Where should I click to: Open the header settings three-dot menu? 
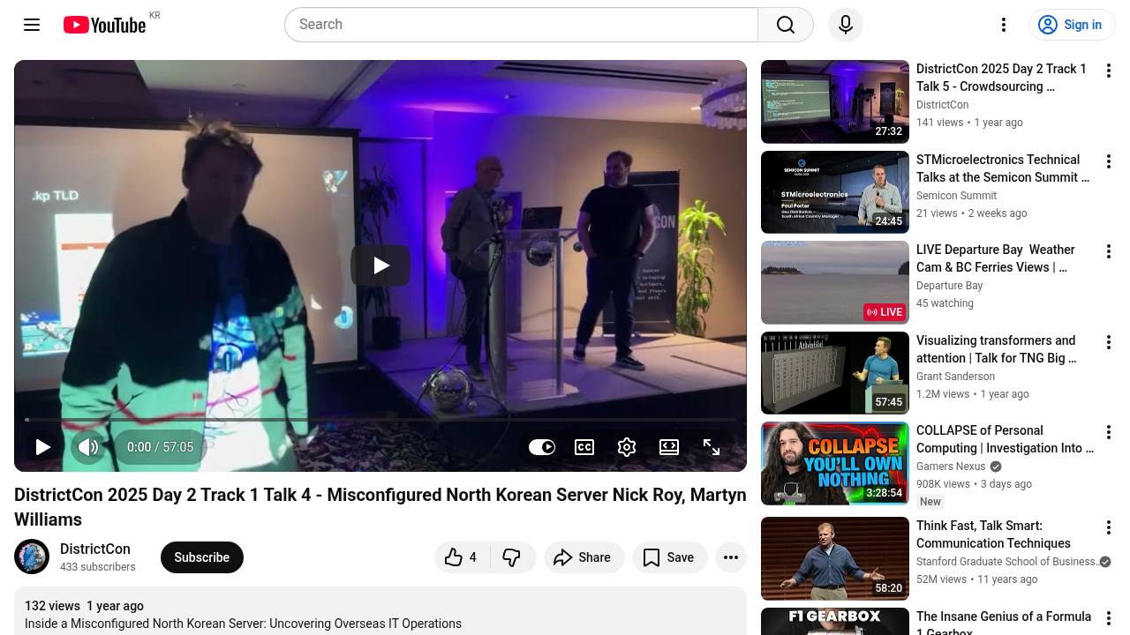pyautogui.click(x=1004, y=25)
